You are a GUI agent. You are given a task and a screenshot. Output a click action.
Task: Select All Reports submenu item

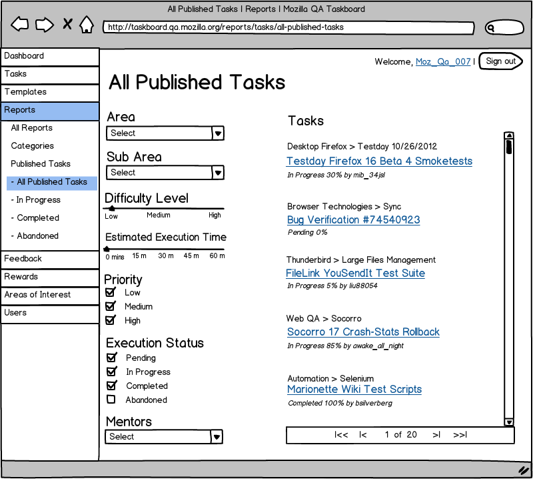tap(31, 128)
